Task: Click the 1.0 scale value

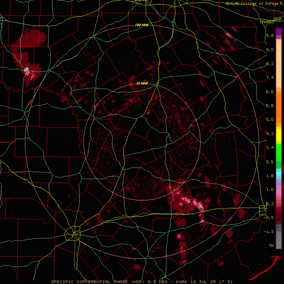Action: [x=270, y=190]
